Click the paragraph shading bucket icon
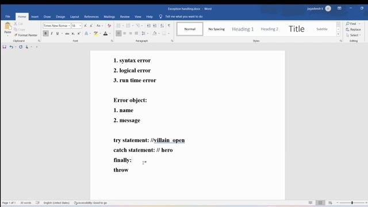The height and width of the screenshot is (207, 368). (x=155, y=33)
